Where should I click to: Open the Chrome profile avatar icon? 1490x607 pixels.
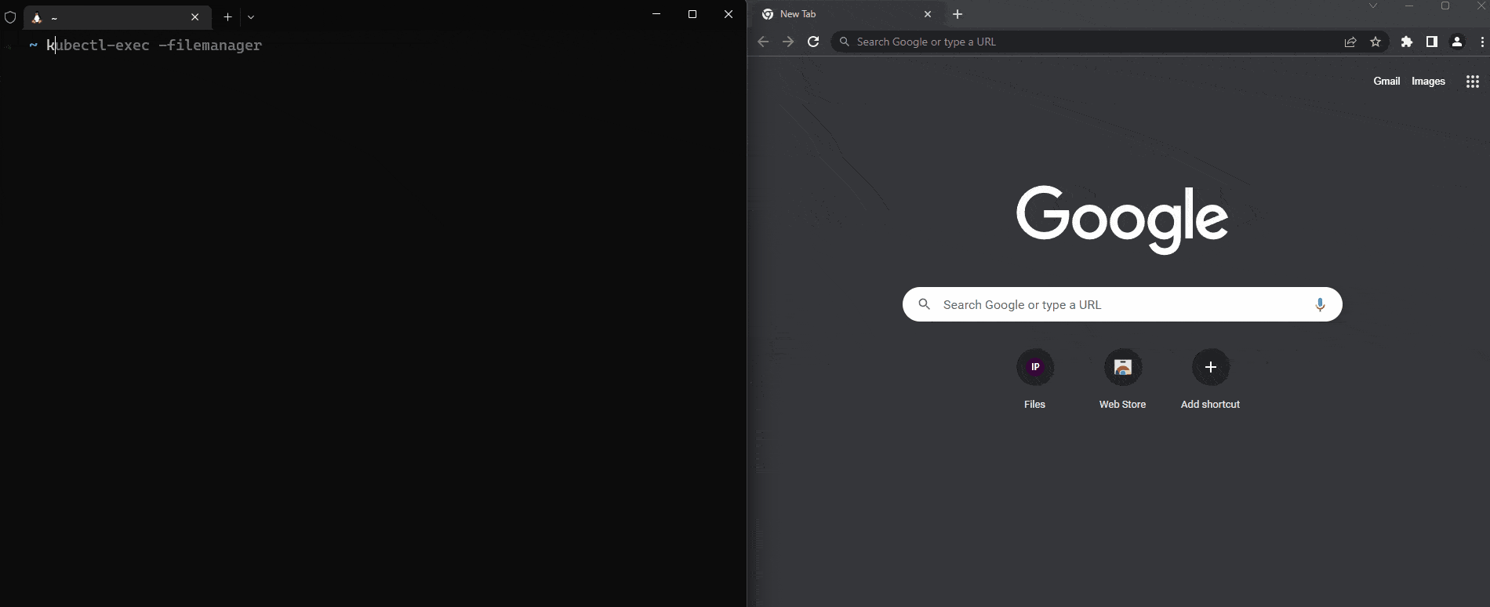click(x=1457, y=42)
